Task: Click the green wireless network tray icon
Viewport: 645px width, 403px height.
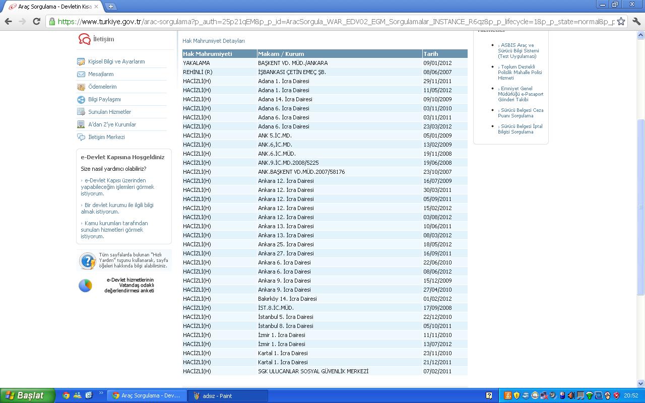Action: pyautogui.click(x=590, y=396)
